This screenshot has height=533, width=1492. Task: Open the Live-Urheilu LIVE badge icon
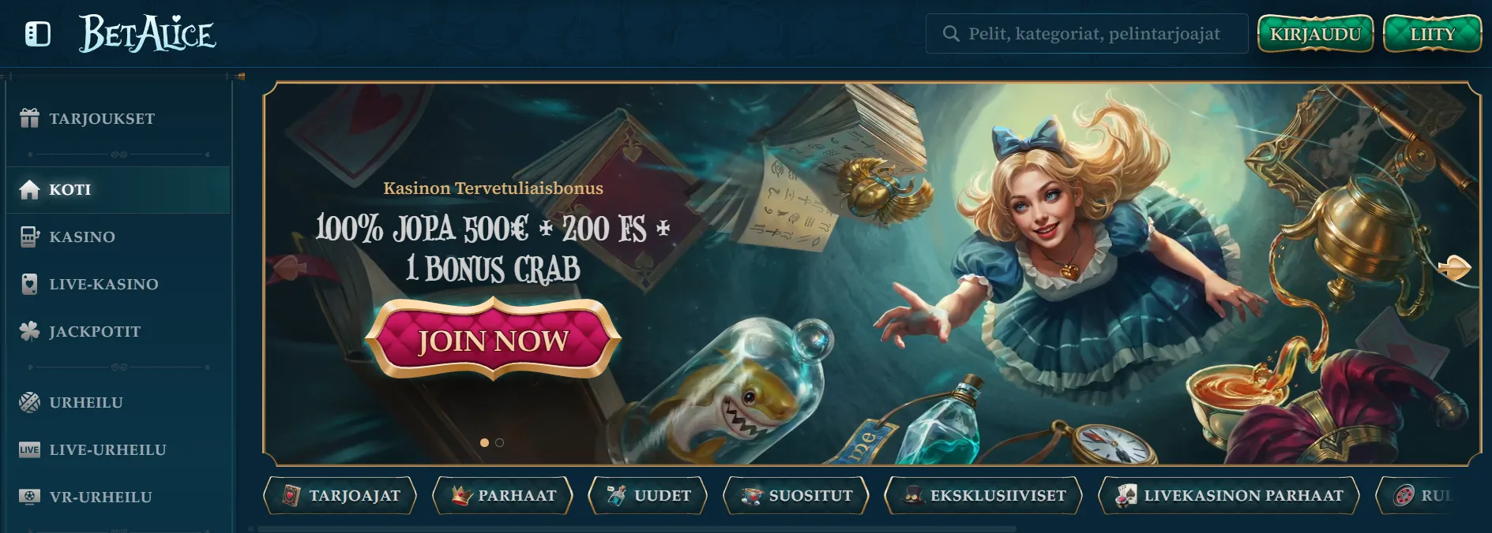click(29, 449)
